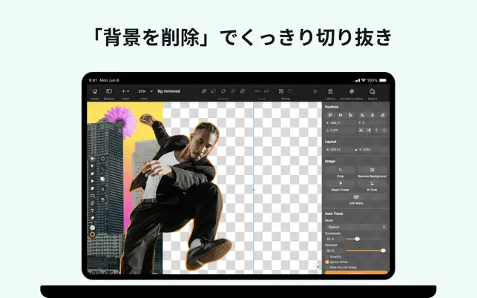This screenshot has width=477, height=298.
Task: Click the Animate in Move button
Action: [352, 91]
